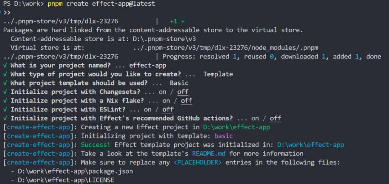389x184 pixels.
Task: Select underlined off for ESLint
Action: pos(168,110)
